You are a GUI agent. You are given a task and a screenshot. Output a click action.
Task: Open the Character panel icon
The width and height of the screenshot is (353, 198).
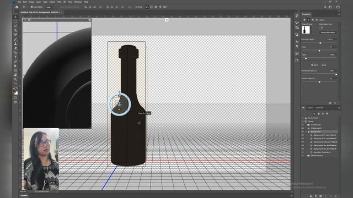click(297, 42)
